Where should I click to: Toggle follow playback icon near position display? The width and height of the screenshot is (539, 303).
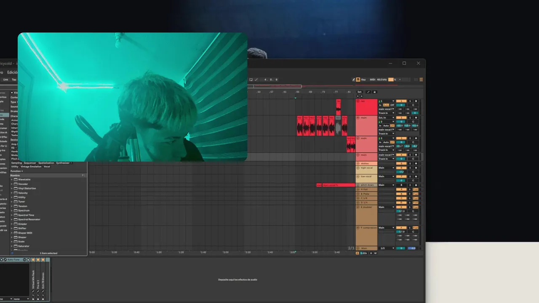pyautogui.click(x=251, y=80)
